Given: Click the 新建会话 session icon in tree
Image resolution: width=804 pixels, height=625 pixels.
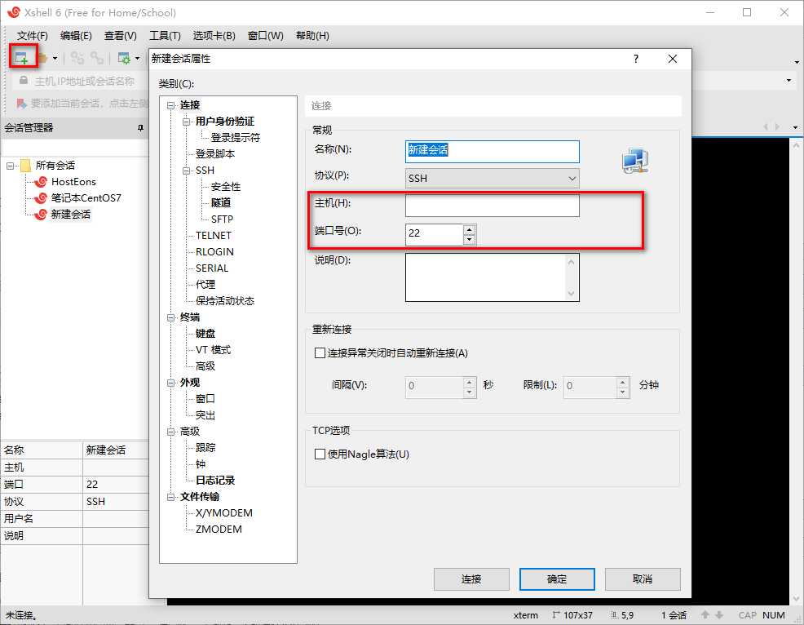Looking at the screenshot, I should [41, 215].
